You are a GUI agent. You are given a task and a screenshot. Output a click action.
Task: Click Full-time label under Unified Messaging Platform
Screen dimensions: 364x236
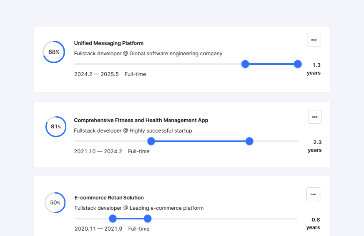(x=136, y=74)
